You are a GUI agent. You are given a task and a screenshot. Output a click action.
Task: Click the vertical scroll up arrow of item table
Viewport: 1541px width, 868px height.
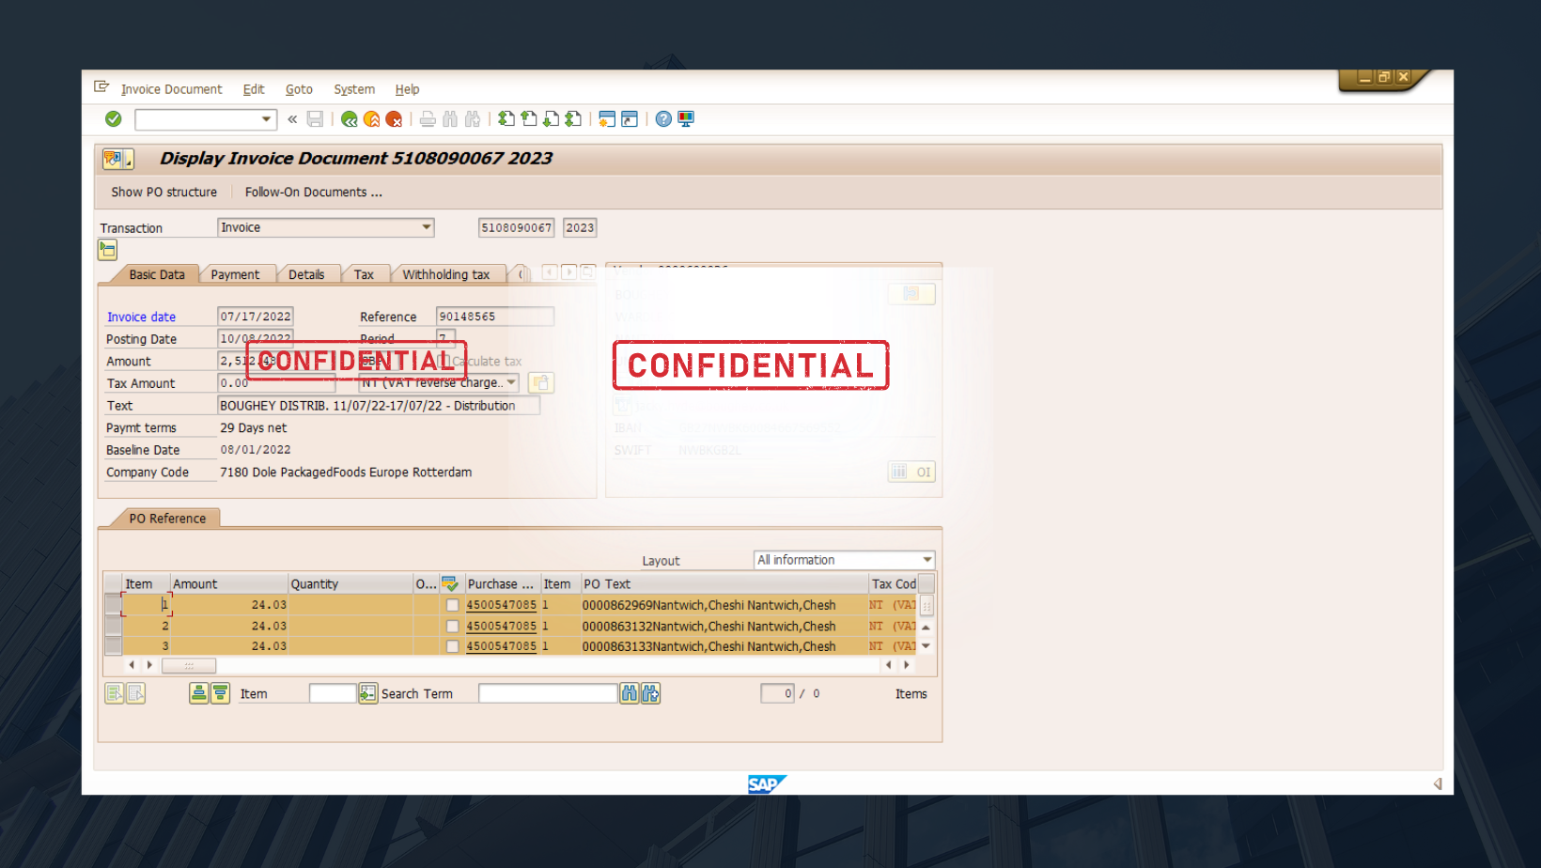click(x=926, y=627)
